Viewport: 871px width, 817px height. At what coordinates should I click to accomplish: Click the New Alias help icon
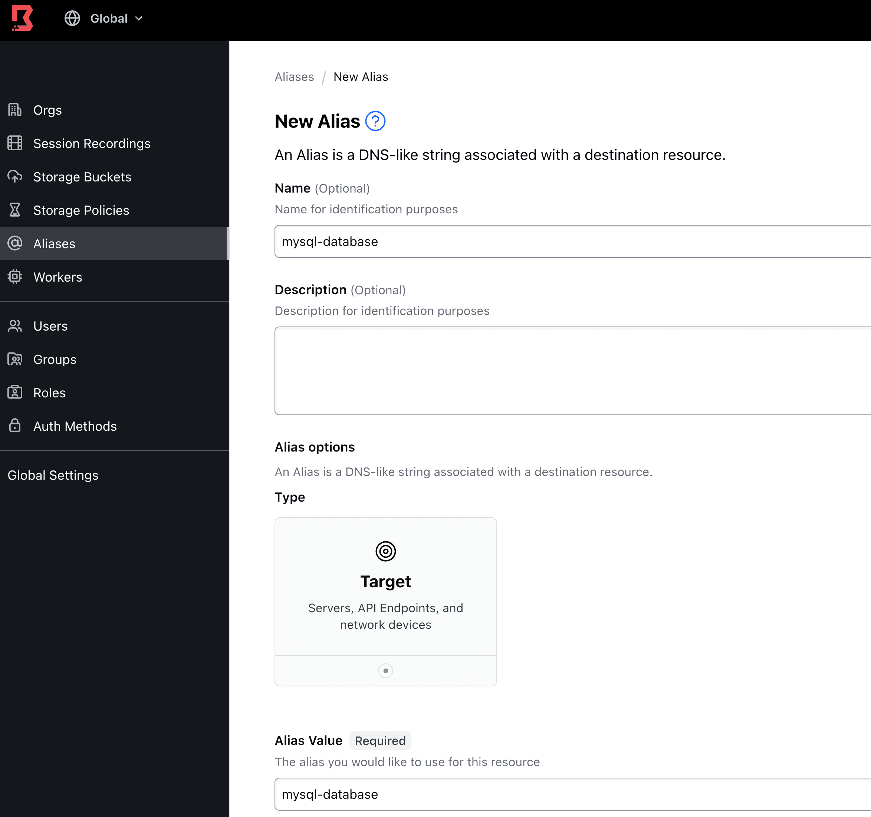[375, 121]
